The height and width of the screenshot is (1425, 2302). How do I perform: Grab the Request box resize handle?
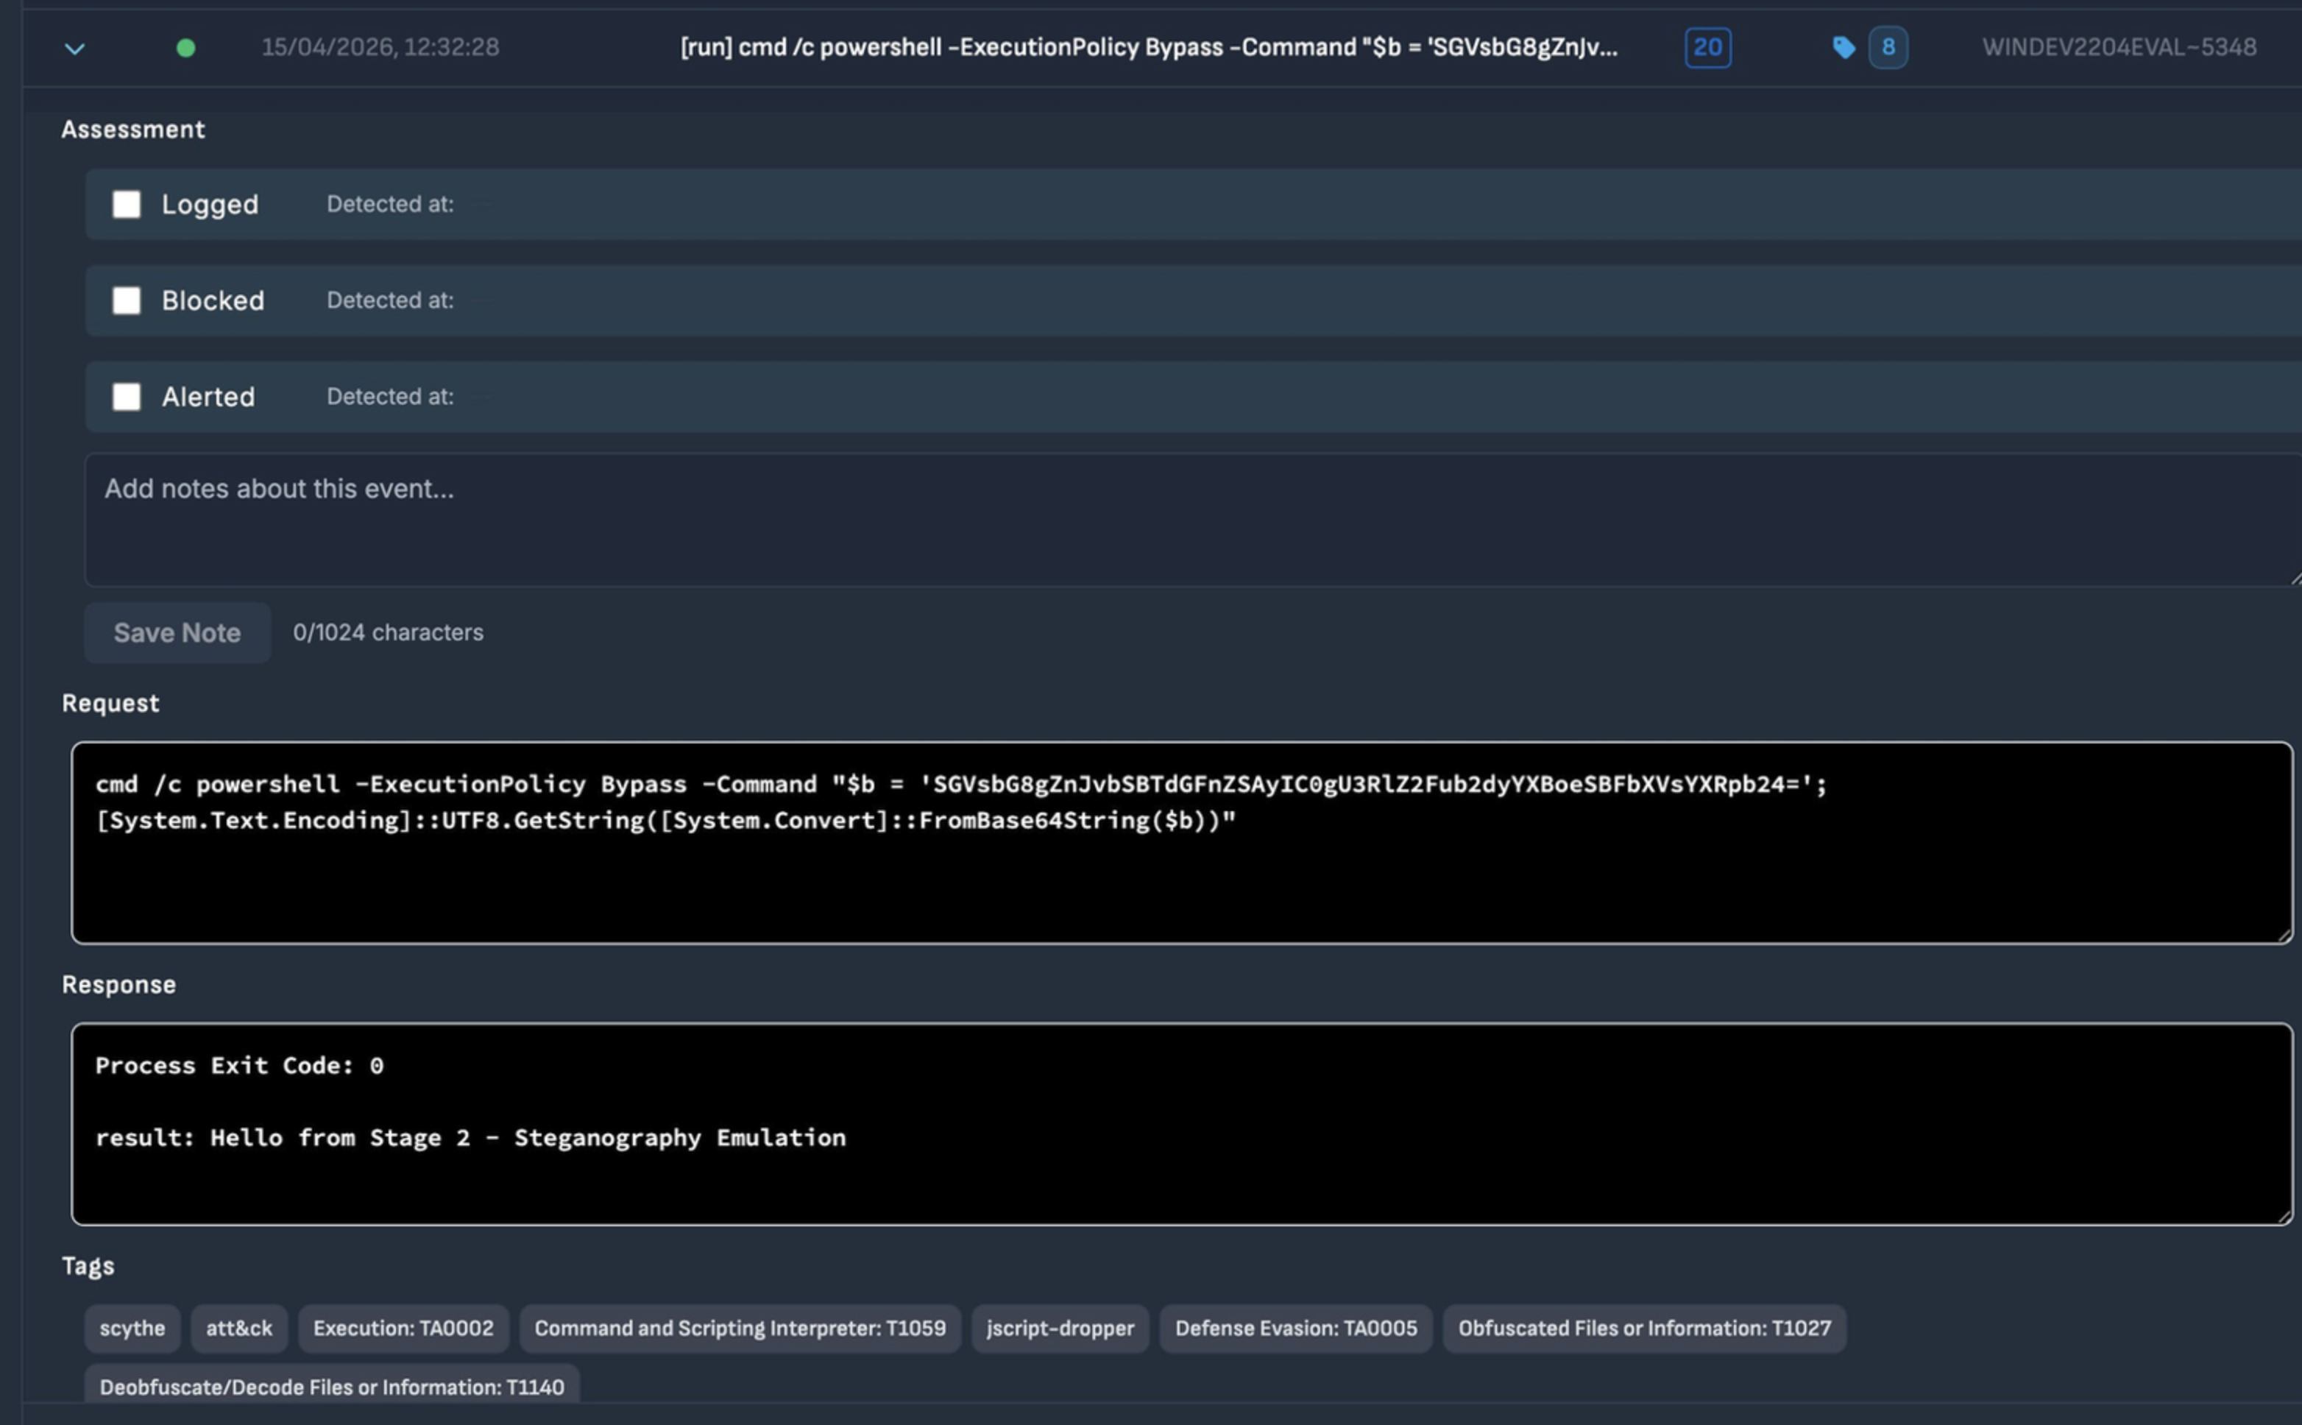tap(2283, 935)
